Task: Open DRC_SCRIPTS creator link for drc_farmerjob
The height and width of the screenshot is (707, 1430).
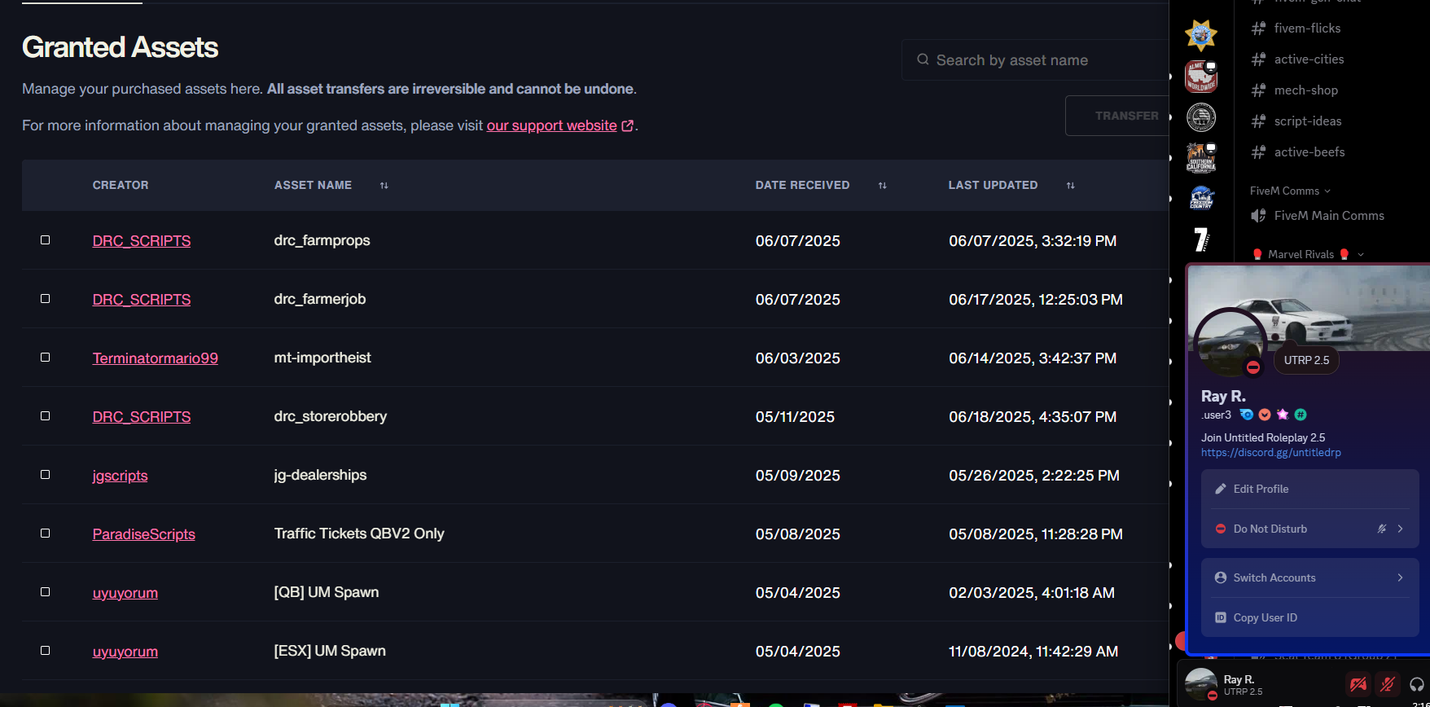Action: click(x=142, y=300)
